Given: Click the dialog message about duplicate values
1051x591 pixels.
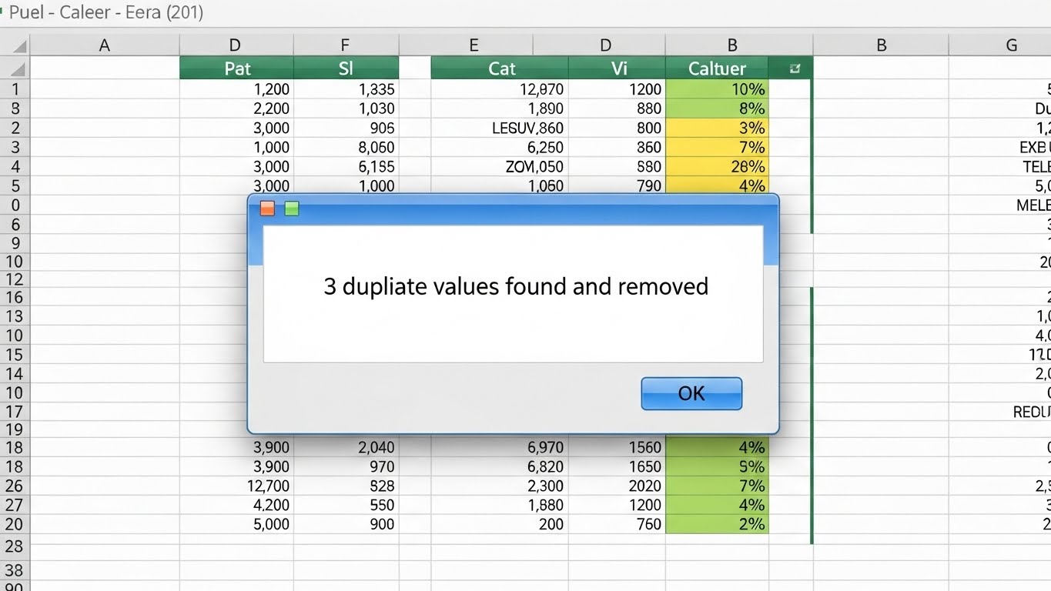Looking at the screenshot, I should (x=515, y=286).
